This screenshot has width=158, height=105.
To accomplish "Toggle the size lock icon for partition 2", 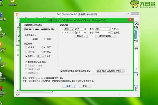I will 76,33.
